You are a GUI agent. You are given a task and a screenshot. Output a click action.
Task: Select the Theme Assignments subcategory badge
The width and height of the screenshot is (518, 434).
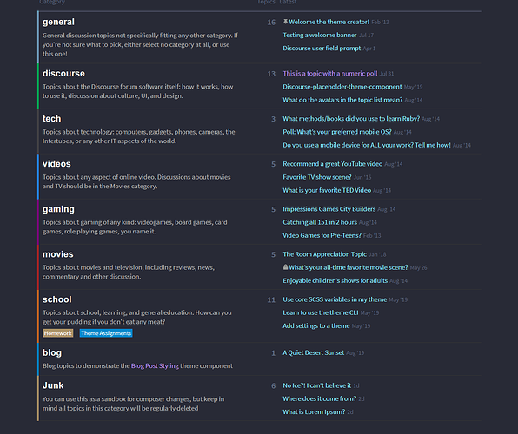click(106, 333)
